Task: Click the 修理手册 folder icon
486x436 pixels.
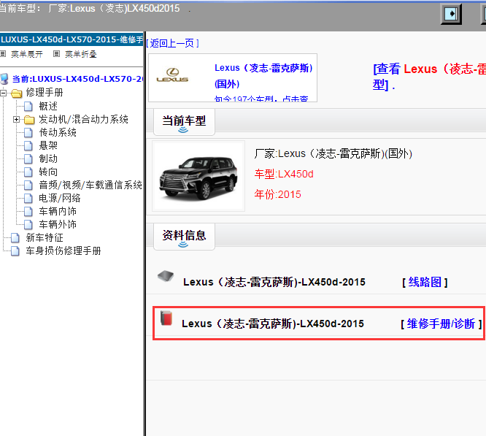Action: [x=17, y=93]
